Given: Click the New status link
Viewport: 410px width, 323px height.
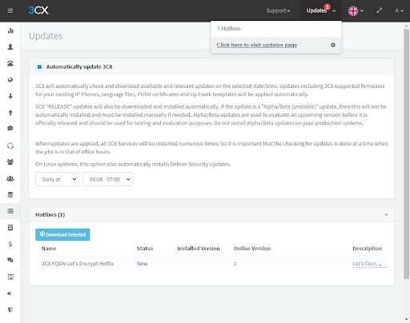Looking at the screenshot, I should 142,264.
